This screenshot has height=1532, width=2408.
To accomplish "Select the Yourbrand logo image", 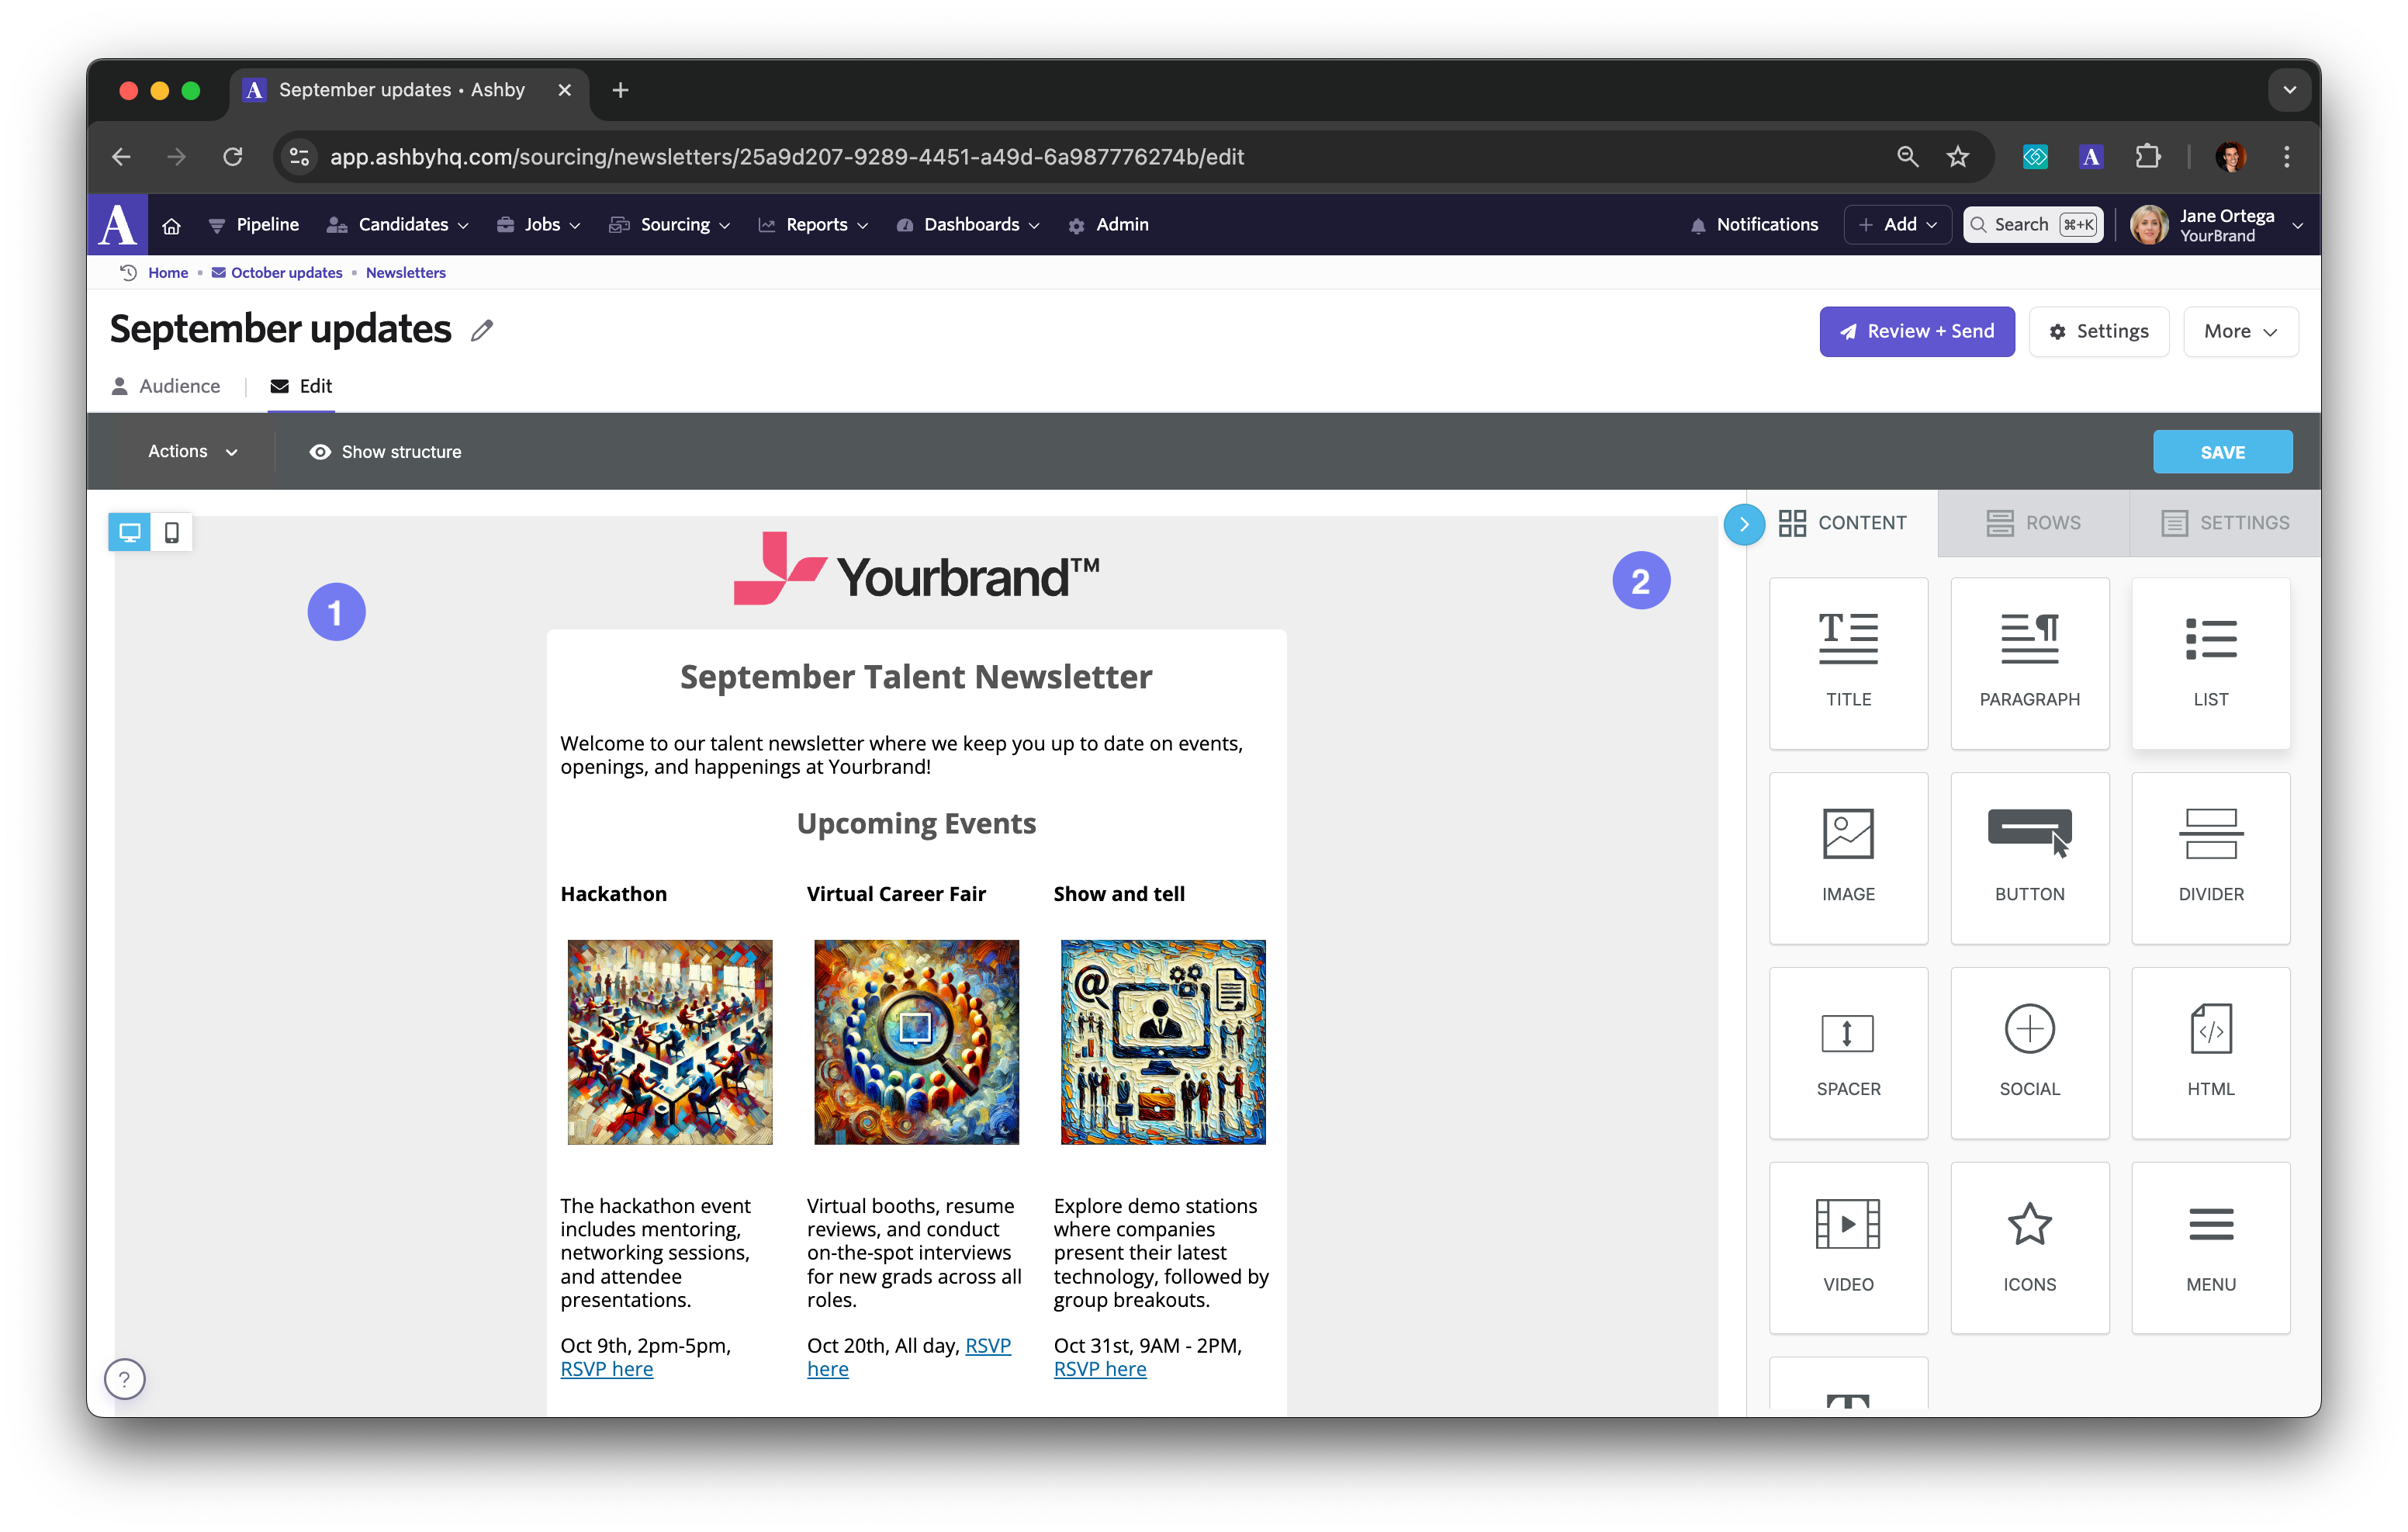I will pos(917,570).
